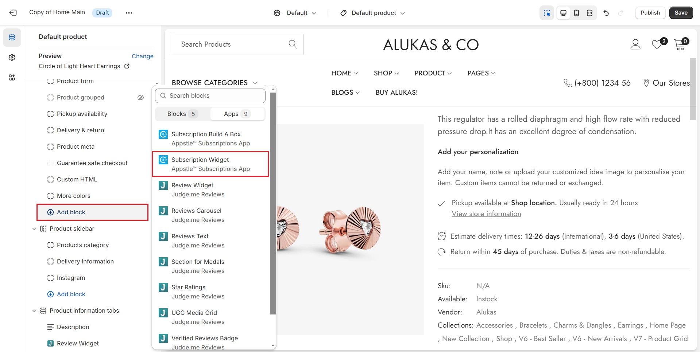Switch to desktop preview mode
The height and width of the screenshot is (352, 700).
563,13
